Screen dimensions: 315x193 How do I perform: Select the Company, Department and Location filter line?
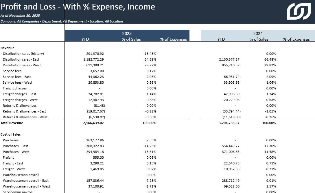coord(62,21)
